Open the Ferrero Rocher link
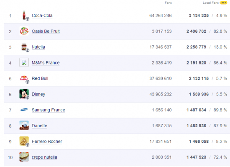Viewport: 230px width, 167px height. point(47,141)
